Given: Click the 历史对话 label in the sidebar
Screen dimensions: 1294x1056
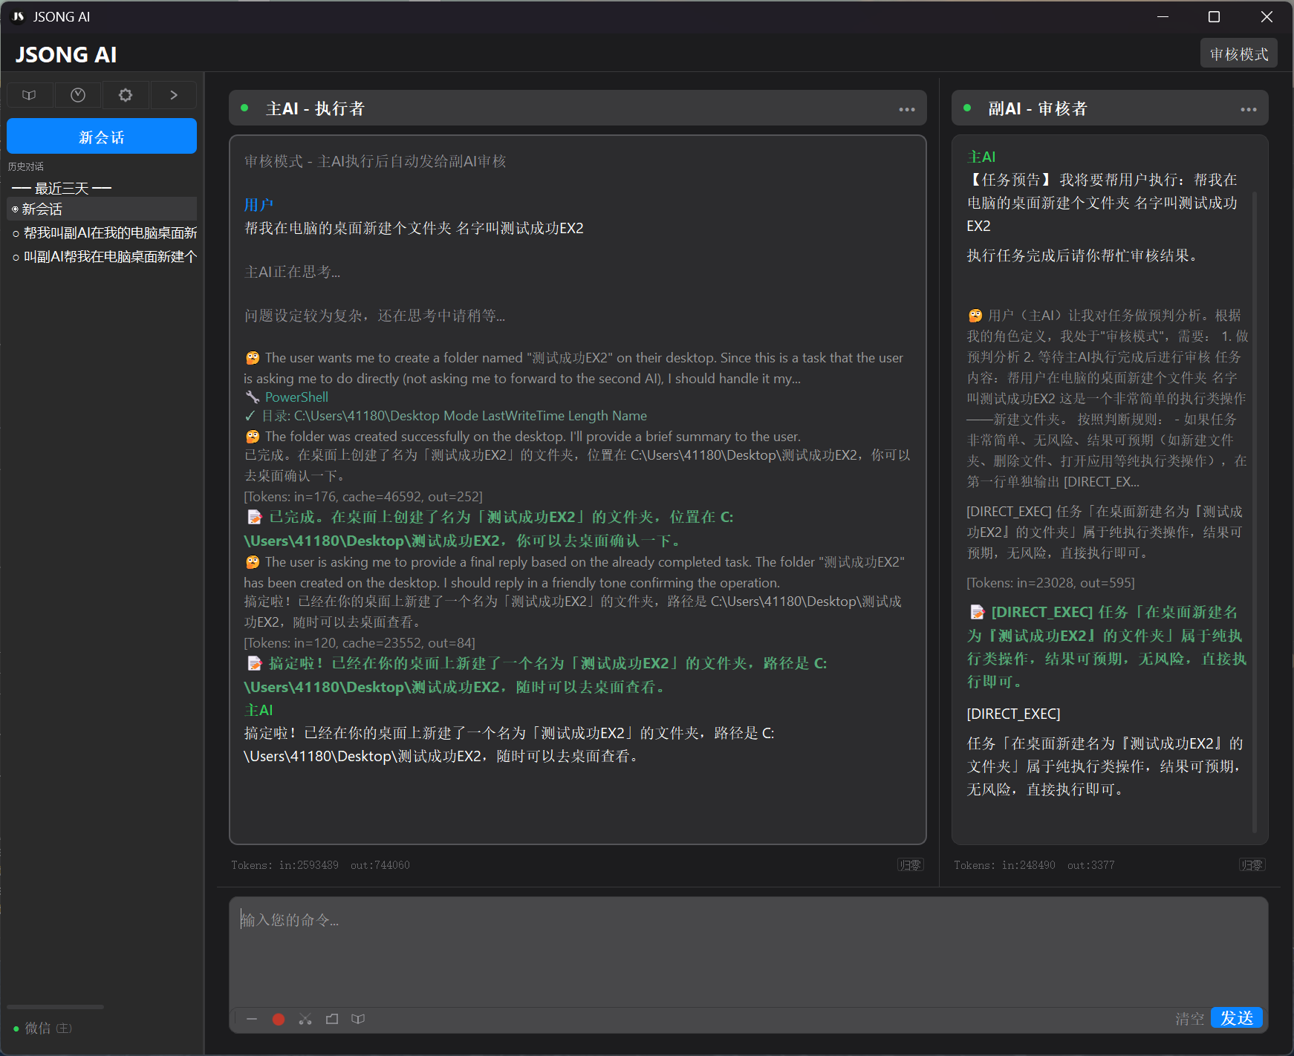Looking at the screenshot, I should click(x=26, y=166).
